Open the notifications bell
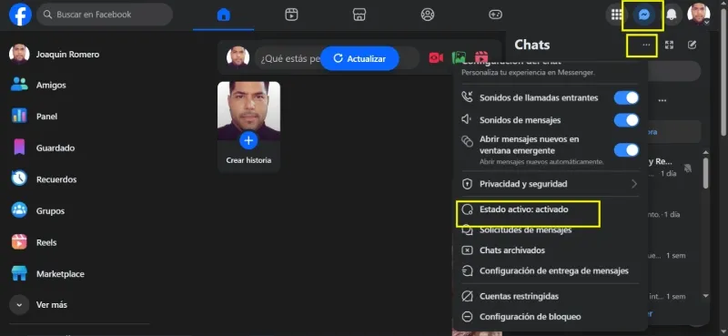The image size is (728, 336). click(671, 15)
